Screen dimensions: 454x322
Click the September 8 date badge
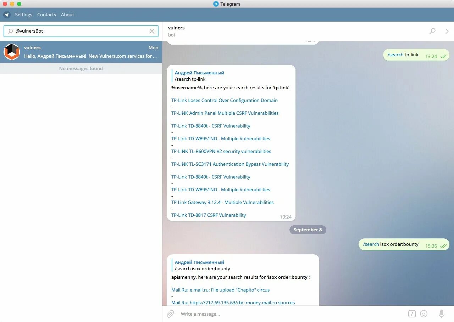coord(308,230)
